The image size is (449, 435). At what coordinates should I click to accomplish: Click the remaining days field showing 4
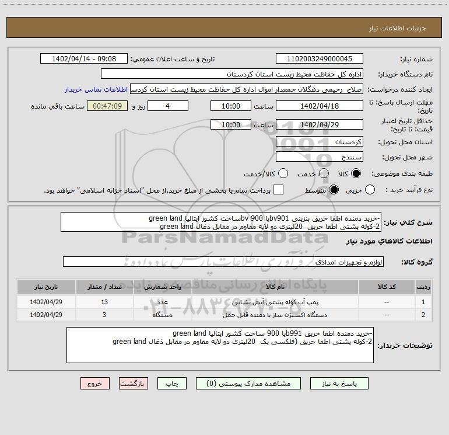[x=168, y=106]
